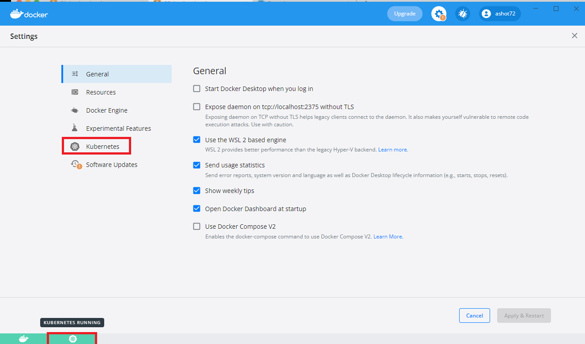Enable Start Docker Desktop when you log in
This screenshot has width=585, height=344.
[x=197, y=89]
